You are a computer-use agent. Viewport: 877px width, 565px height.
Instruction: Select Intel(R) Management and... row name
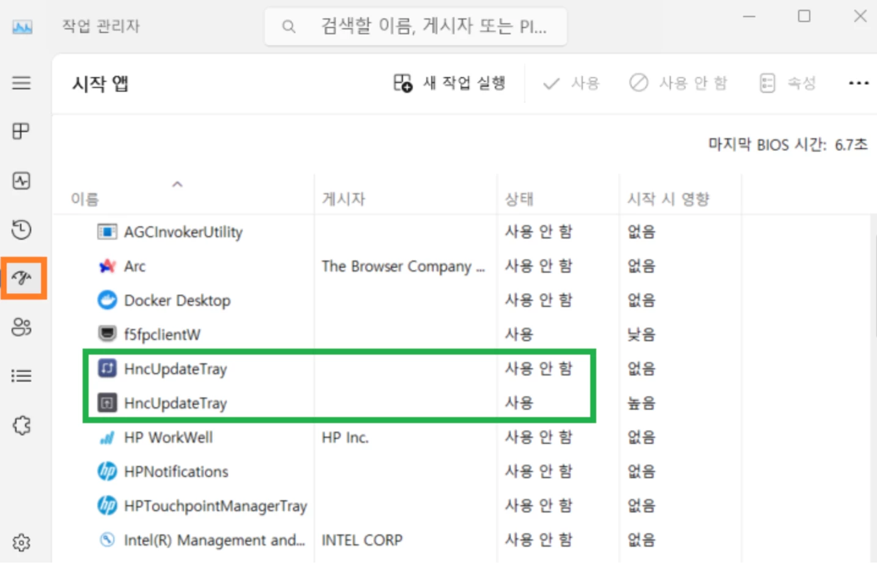(x=214, y=541)
